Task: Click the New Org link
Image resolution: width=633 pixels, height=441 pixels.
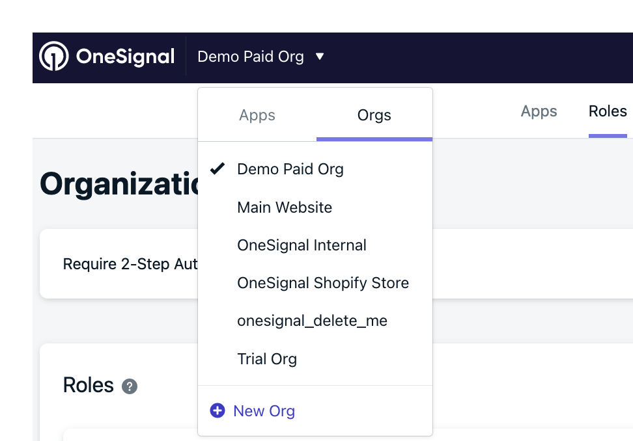Action: (264, 411)
